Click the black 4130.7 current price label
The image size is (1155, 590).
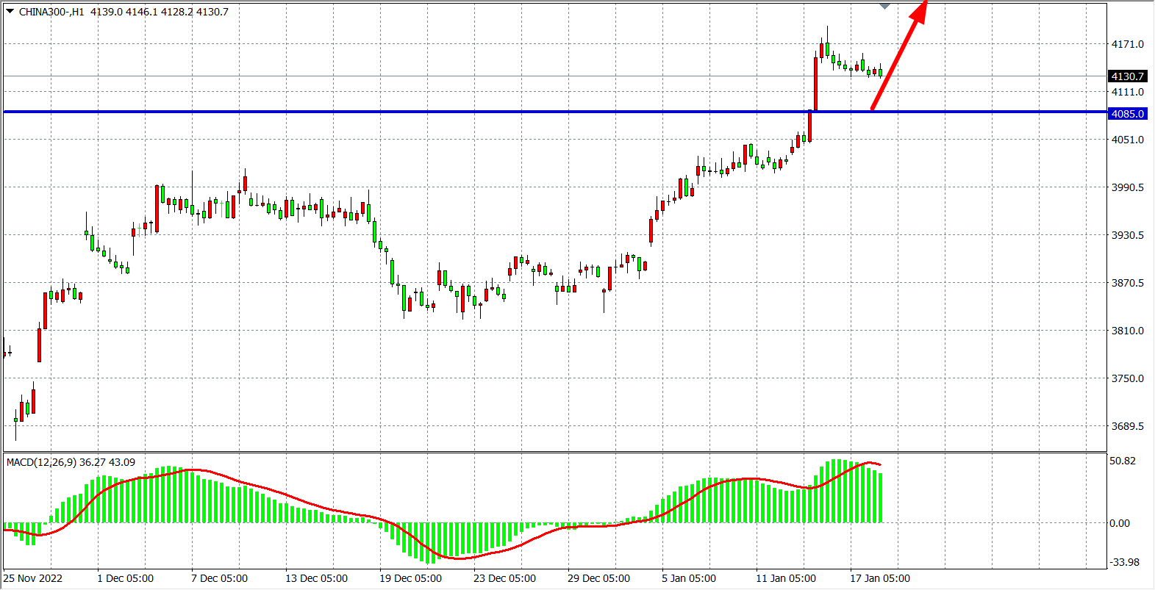[x=1127, y=76]
